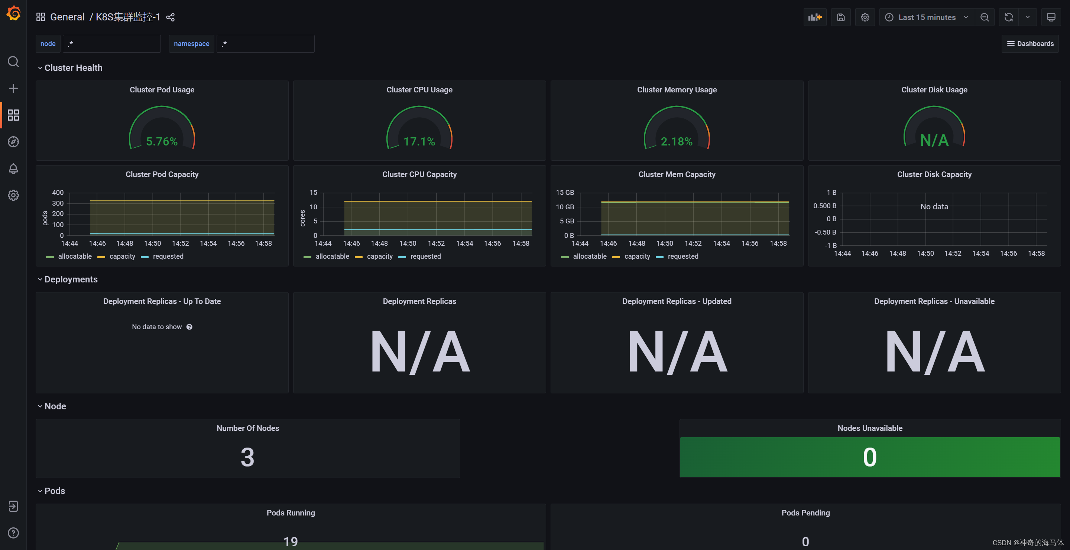Open the Number Of Nodes panel title
The image size is (1070, 550).
[247, 428]
